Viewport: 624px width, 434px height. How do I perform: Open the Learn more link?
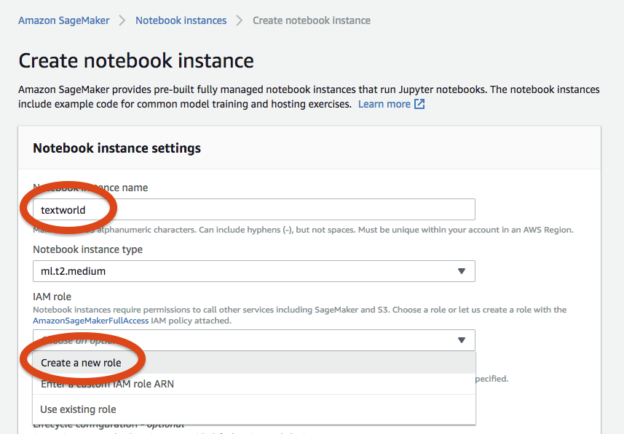tap(384, 104)
